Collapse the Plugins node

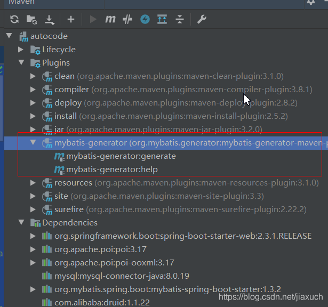tap(21, 62)
